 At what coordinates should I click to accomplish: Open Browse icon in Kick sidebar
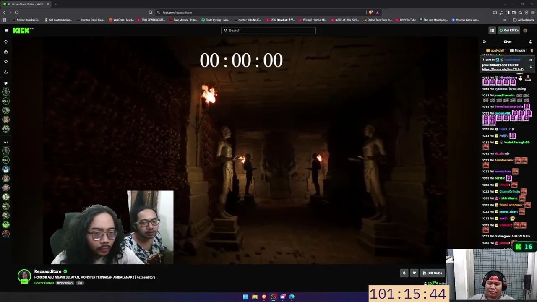point(6,52)
